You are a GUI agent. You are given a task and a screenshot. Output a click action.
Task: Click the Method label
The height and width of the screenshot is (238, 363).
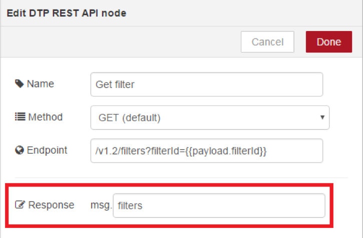click(46, 117)
